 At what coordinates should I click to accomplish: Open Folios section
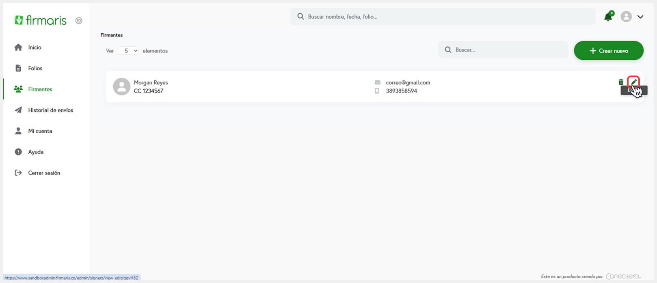[x=35, y=68]
